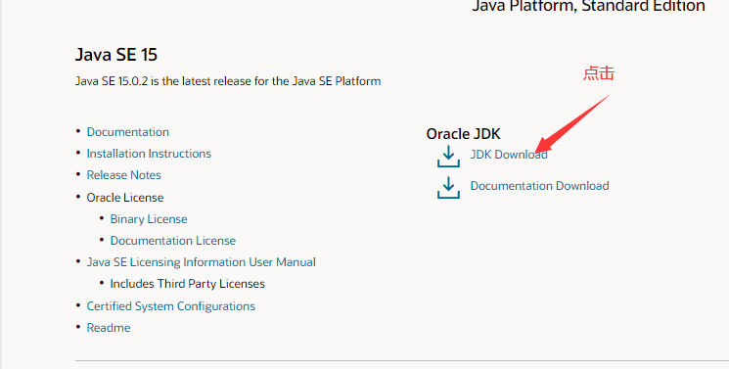Click the Includes Third Party Licenses text
Viewport: 729px width, 369px height.
point(187,284)
